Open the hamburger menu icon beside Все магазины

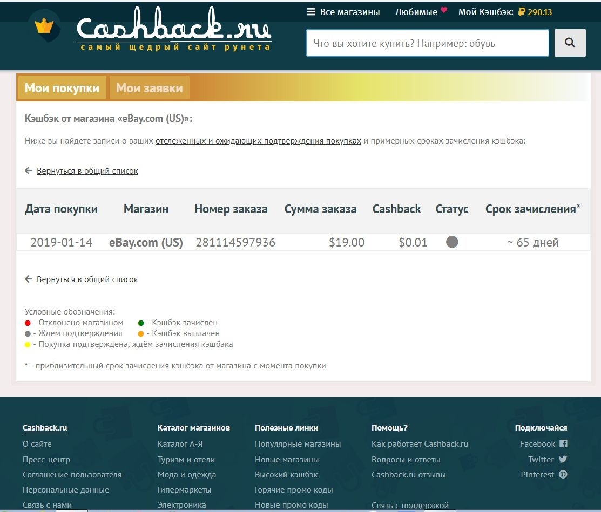coord(310,12)
